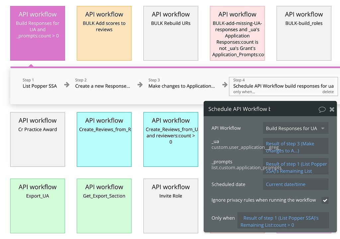Open the BULK Add scores to reviews workflow
Image resolution: width=340 pixels, height=239 pixels.
click(104, 33)
